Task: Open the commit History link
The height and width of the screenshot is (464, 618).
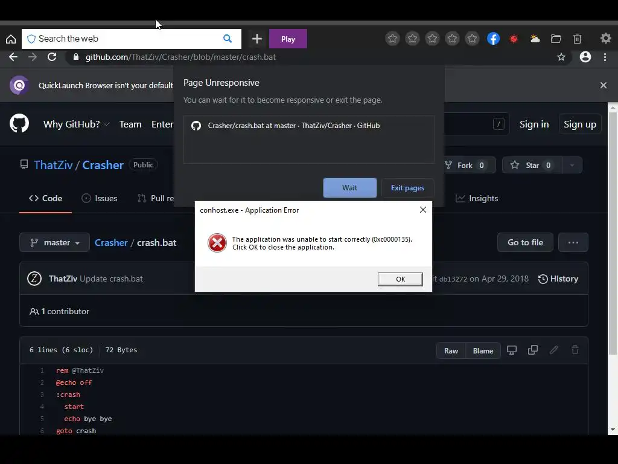Action: point(558,279)
